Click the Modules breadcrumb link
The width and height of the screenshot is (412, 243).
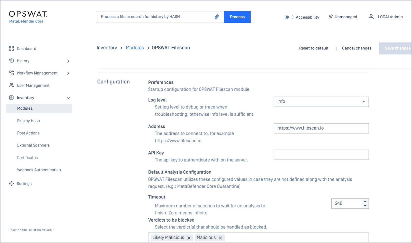(135, 48)
